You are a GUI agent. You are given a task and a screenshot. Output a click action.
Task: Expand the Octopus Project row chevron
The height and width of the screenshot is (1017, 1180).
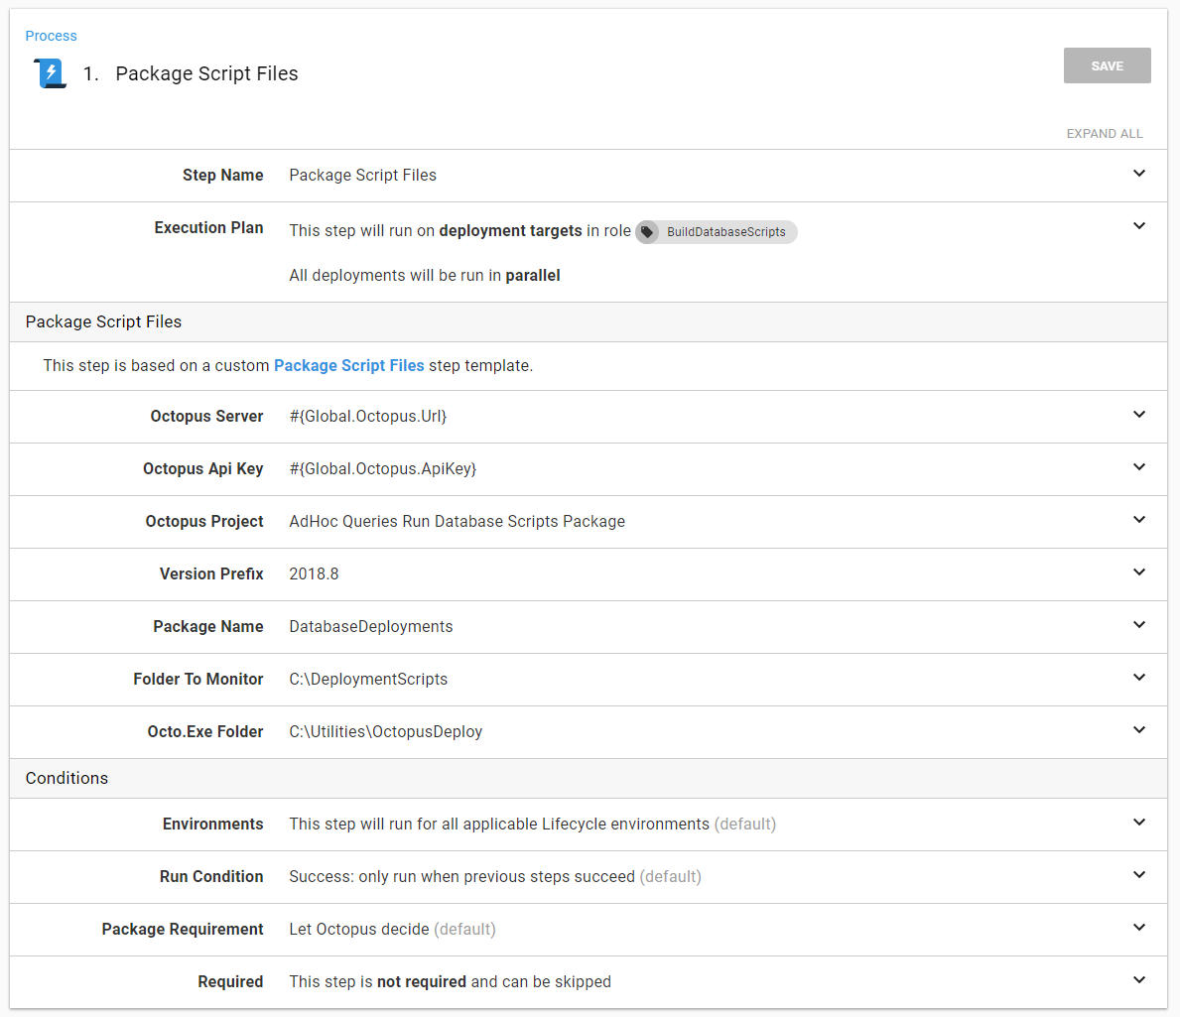(x=1138, y=520)
